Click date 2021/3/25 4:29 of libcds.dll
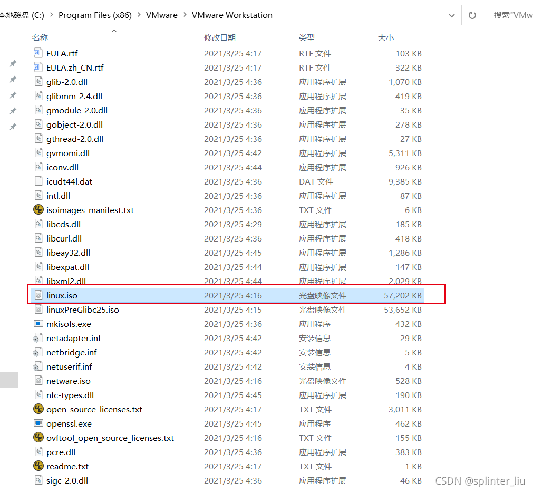This screenshot has height=492, width=533. (233, 225)
